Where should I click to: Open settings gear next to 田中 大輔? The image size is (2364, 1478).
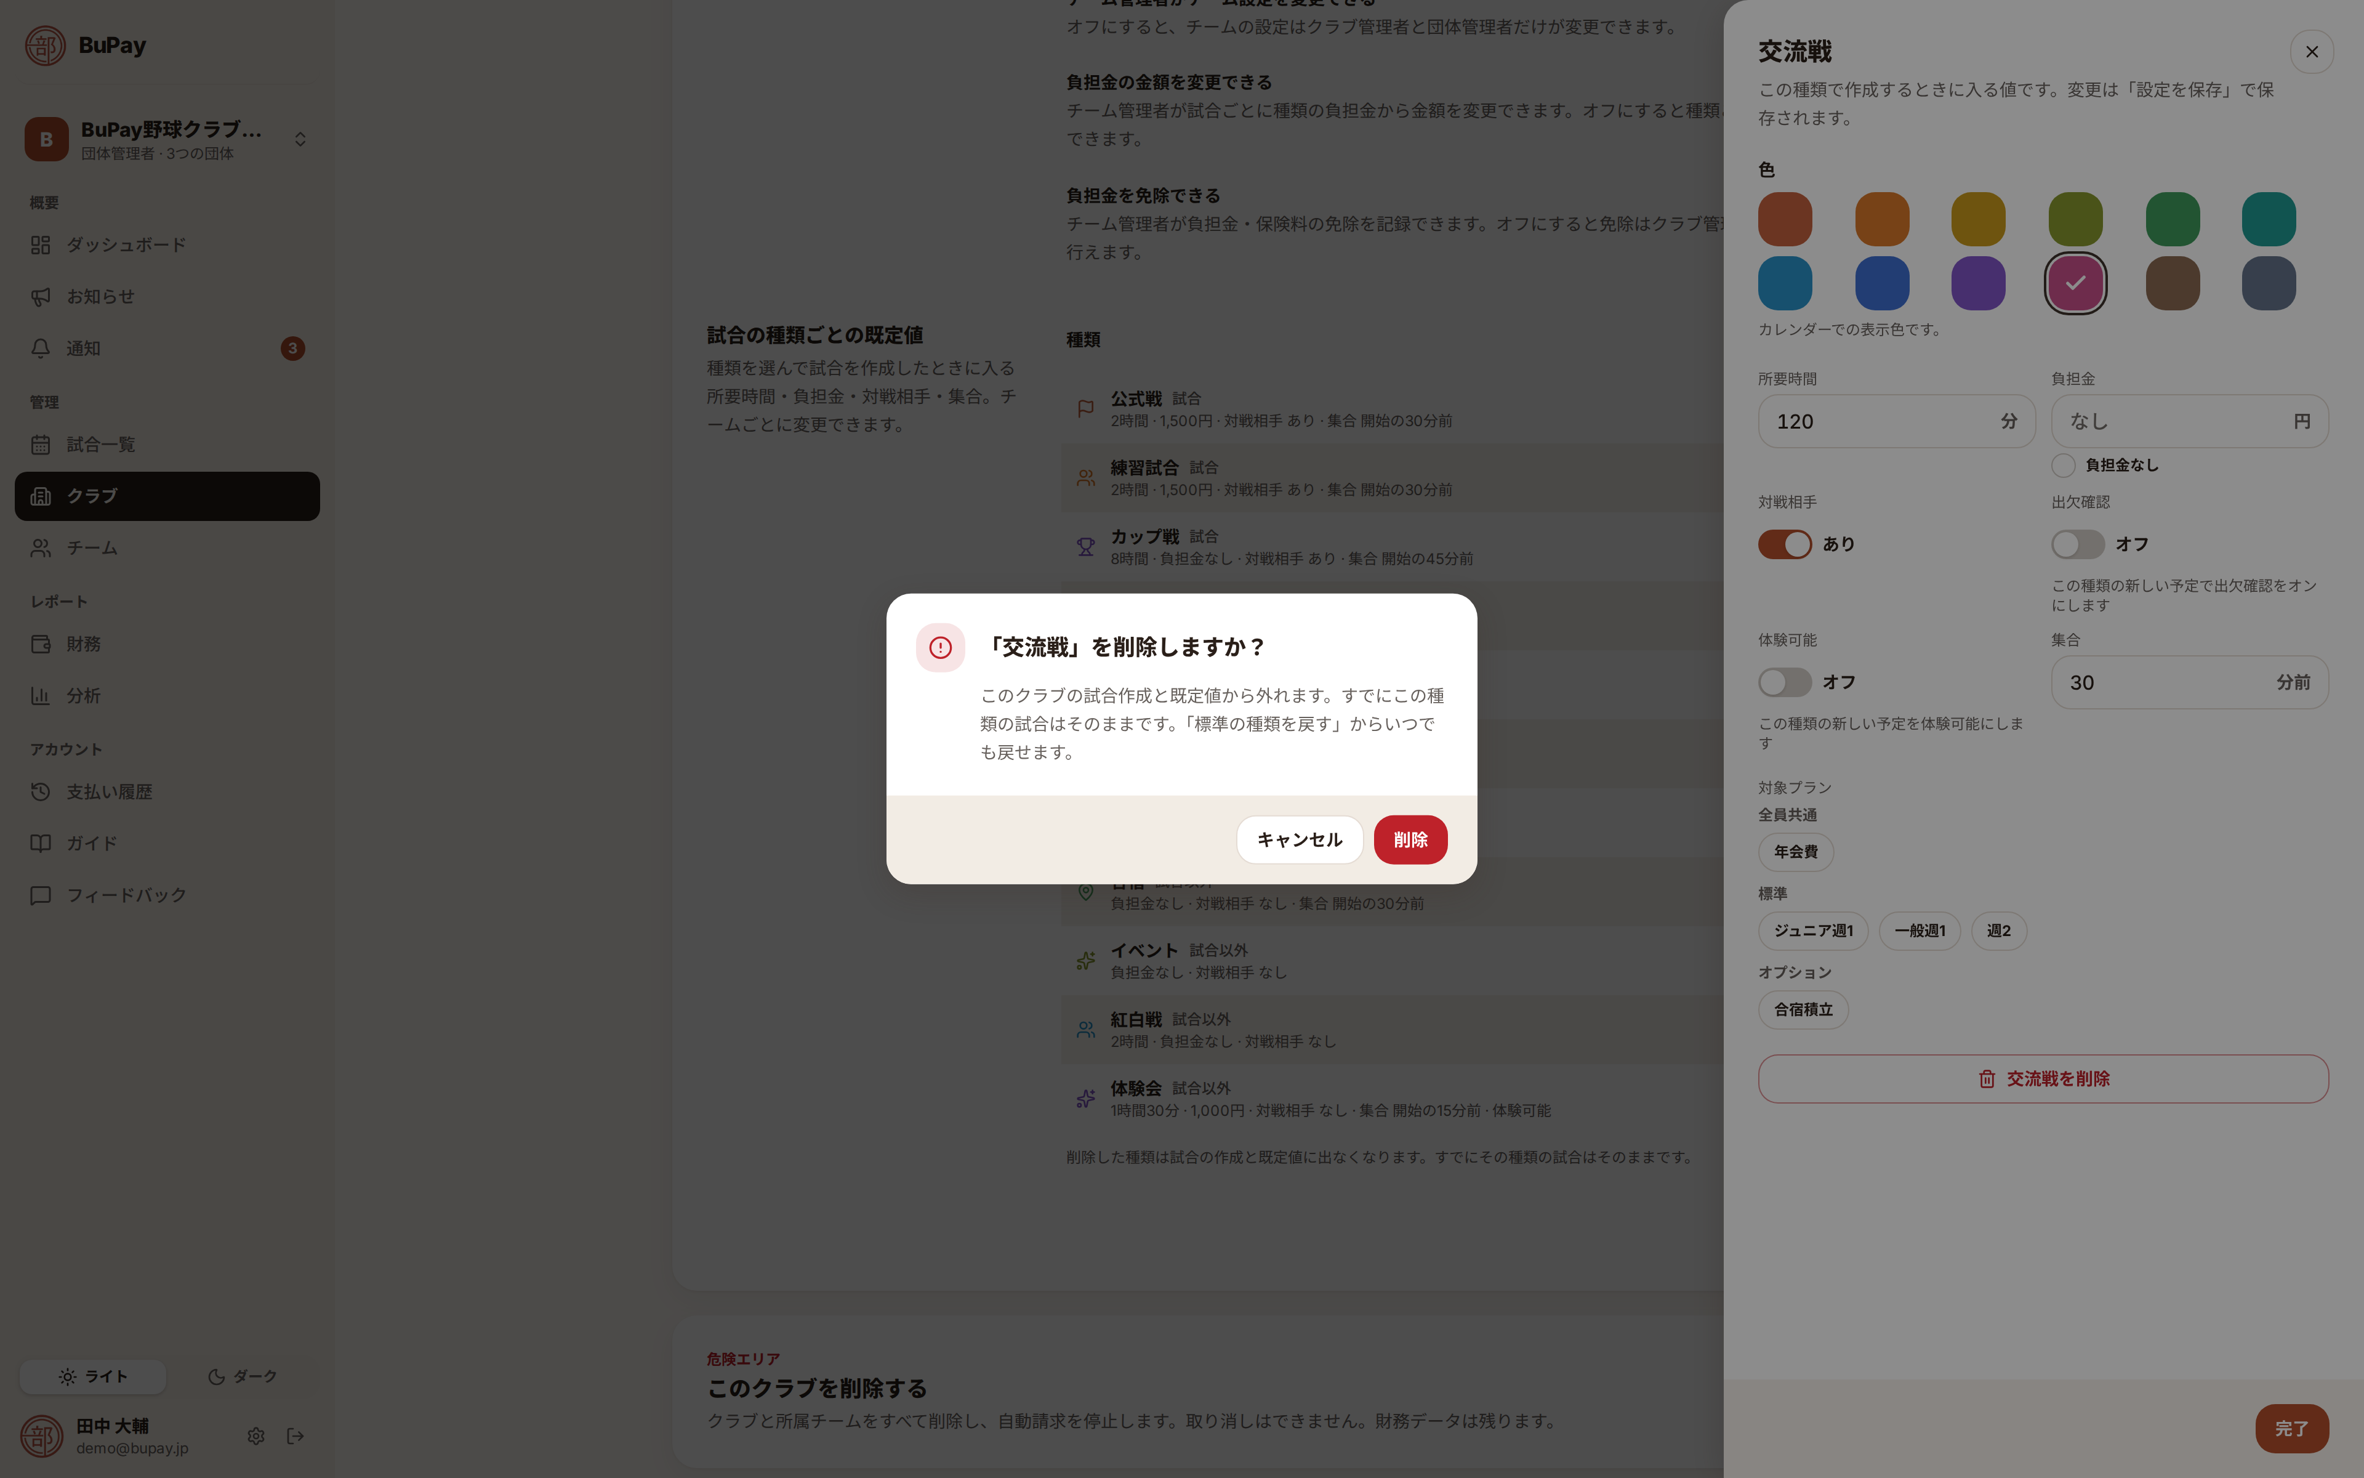256,1436
